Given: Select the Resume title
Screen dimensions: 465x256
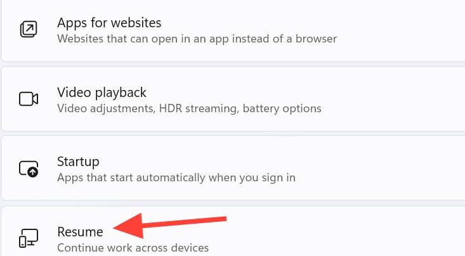Looking at the screenshot, I should [80, 232].
